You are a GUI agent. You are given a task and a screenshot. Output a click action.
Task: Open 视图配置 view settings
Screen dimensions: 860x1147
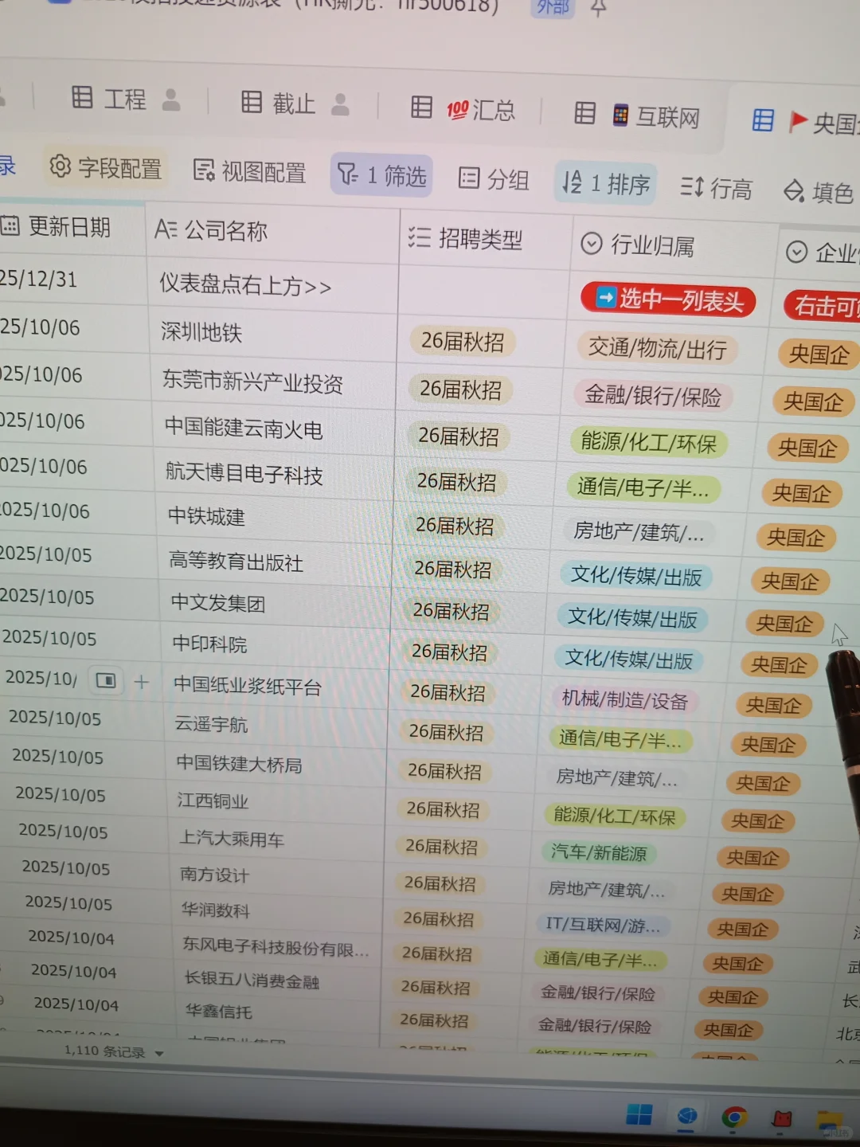click(249, 171)
